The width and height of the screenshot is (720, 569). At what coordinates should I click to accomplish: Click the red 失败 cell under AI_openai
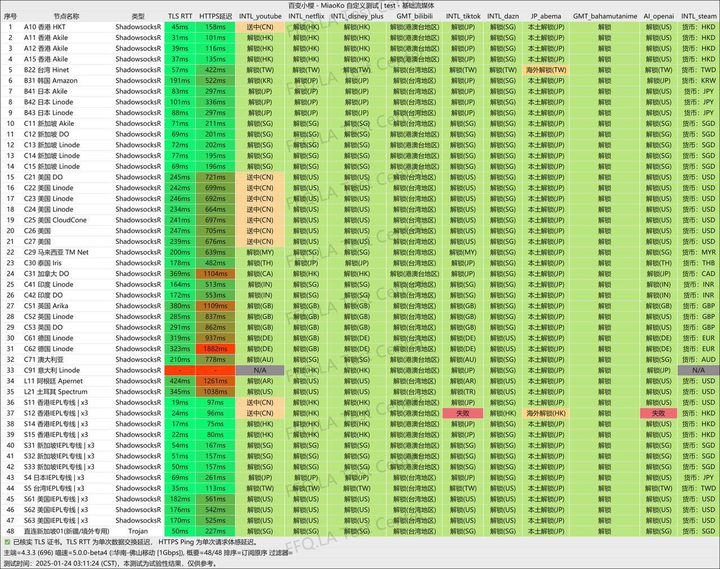click(x=658, y=413)
